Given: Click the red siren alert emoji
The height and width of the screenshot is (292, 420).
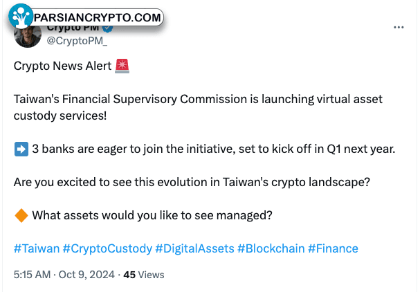Looking at the screenshot, I should pos(122,66).
